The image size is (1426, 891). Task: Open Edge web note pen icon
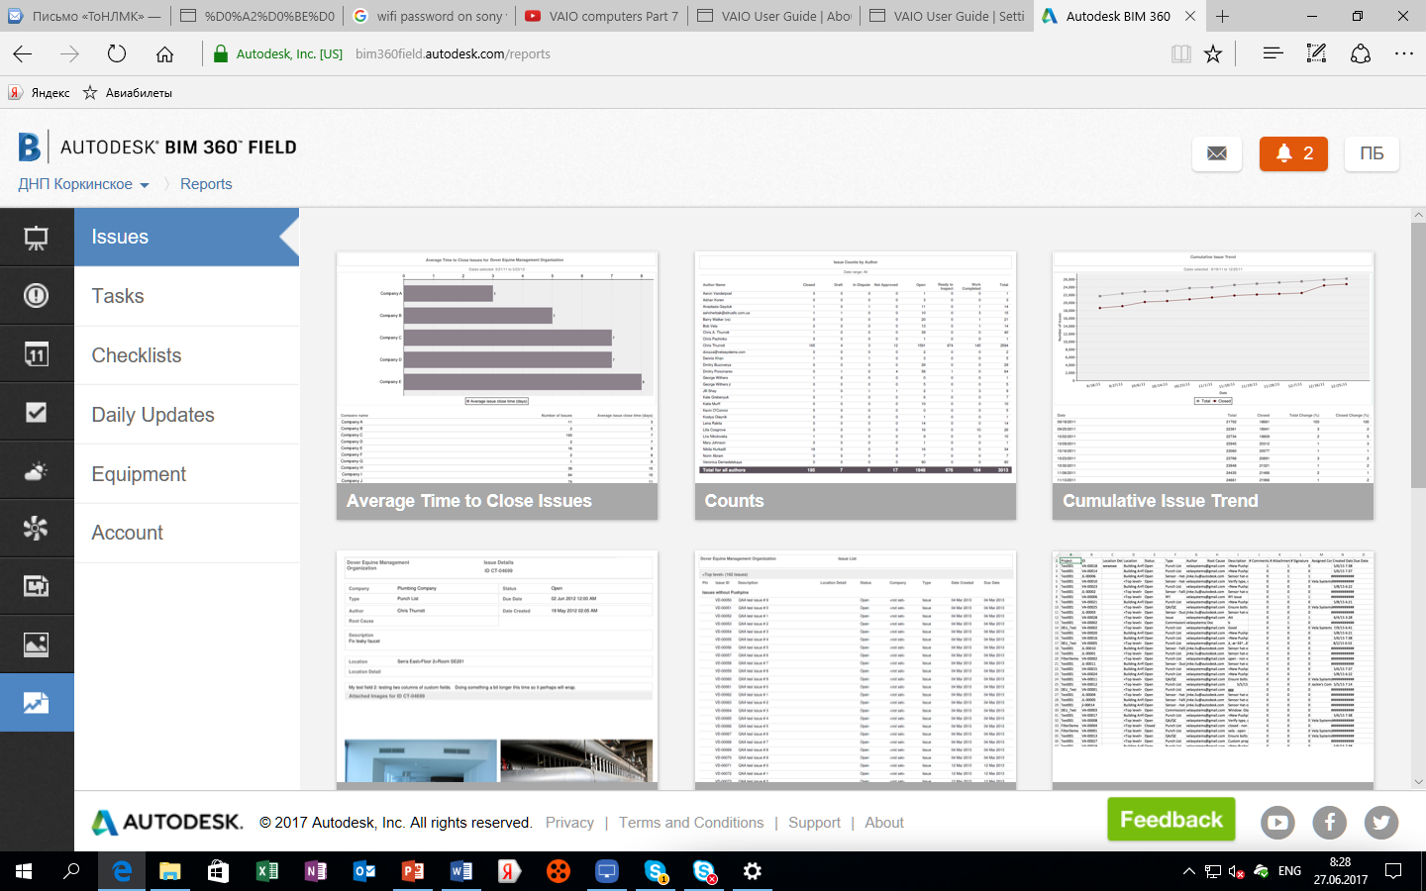pos(1316,54)
